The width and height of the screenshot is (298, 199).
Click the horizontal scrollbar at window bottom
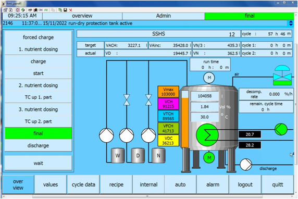147,196
